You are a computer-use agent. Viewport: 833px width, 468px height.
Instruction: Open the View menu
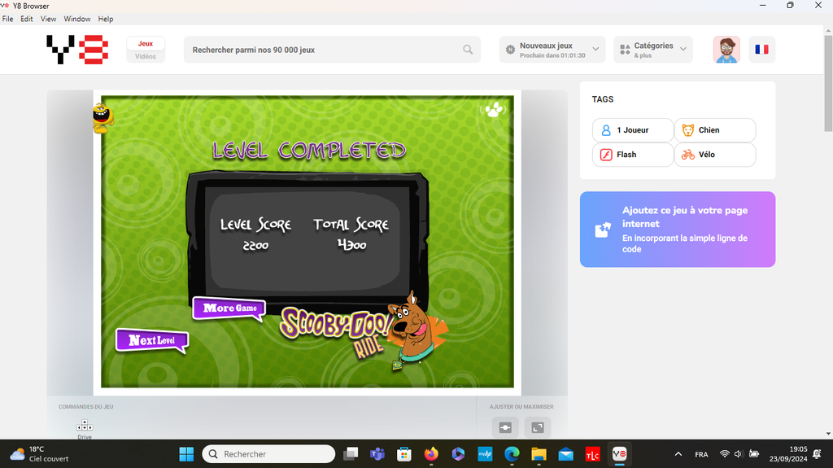click(x=49, y=19)
